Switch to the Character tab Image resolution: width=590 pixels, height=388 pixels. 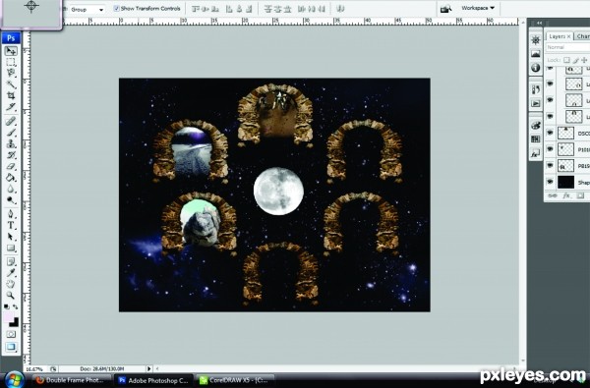(x=582, y=36)
